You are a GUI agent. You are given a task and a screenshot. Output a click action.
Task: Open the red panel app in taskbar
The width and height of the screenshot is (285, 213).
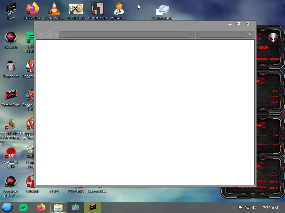tap(93, 207)
